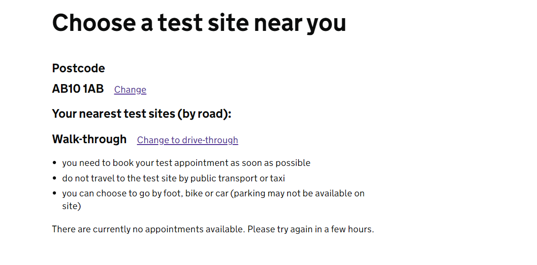Click the 'Please try again in a few hours' sentence
This screenshot has width=537, height=265.
311,230
